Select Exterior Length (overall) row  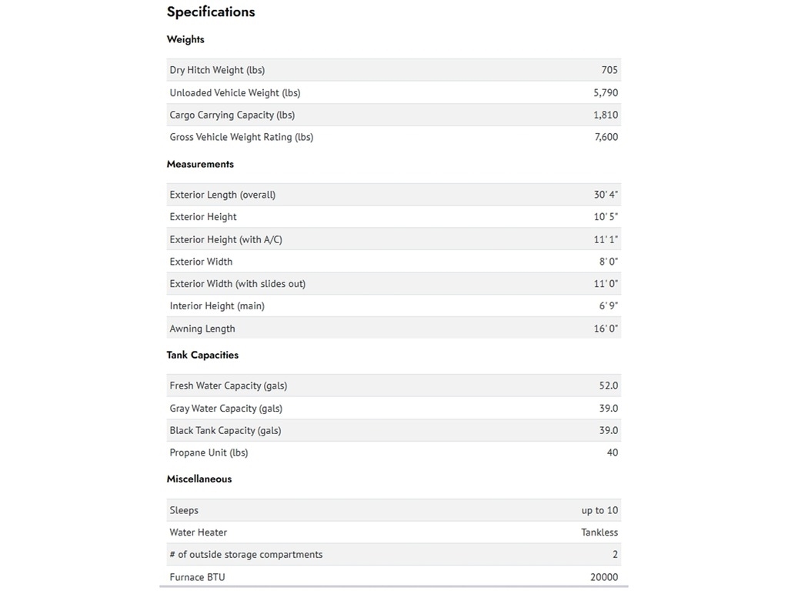point(393,195)
